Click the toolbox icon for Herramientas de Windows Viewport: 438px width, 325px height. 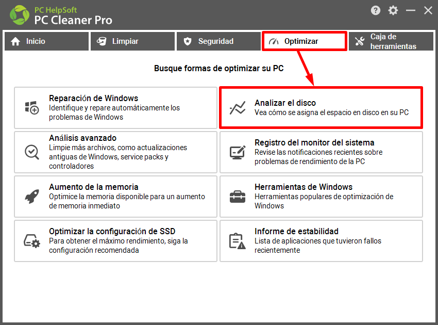click(x=238, y=197)
